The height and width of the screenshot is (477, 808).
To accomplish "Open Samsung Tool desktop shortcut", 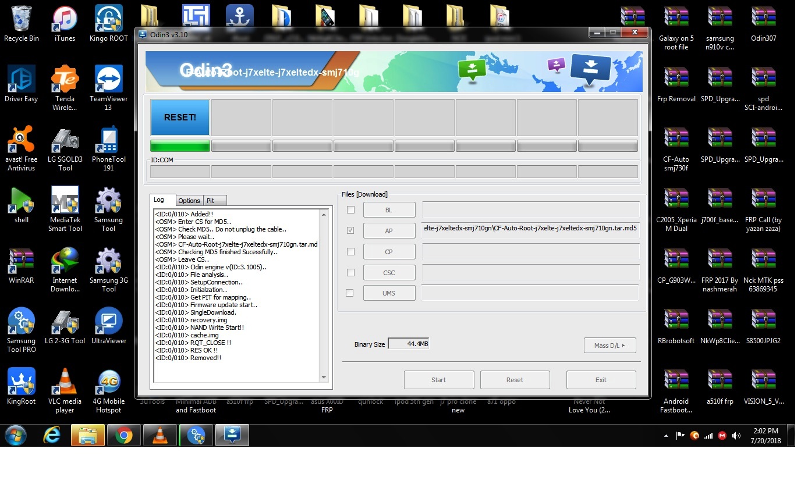I will coord(108,209).
